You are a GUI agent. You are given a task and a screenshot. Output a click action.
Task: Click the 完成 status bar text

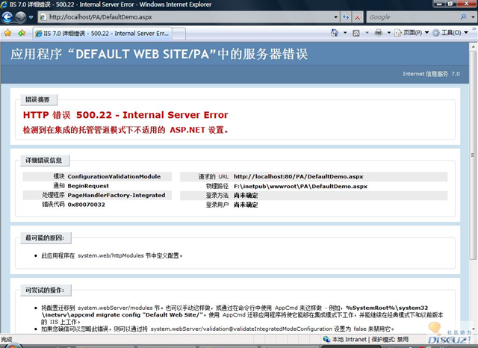click(x=7, y=339)
